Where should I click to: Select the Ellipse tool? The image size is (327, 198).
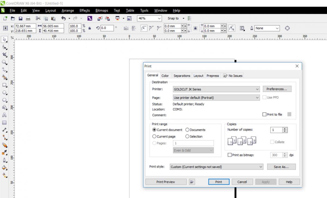coord(4,92)
